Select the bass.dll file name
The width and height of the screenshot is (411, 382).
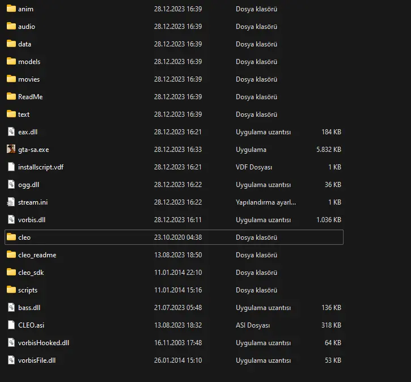29,308
